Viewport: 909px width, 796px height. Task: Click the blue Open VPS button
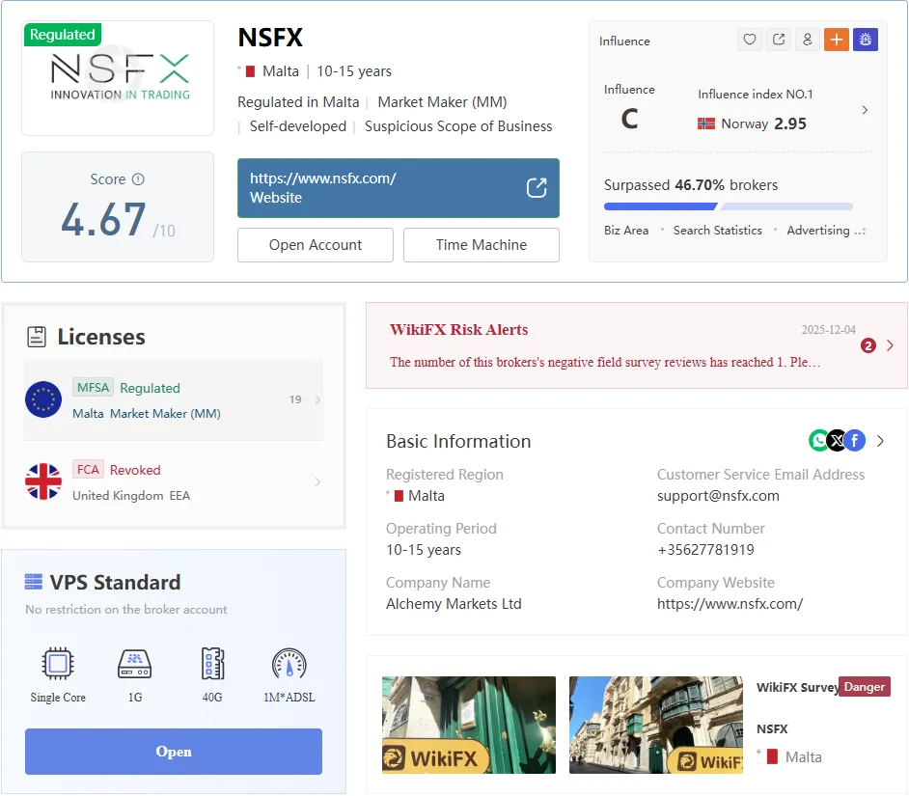pos(174,752)
